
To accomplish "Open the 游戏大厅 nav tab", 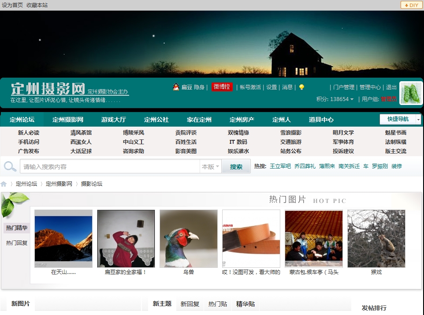I will click(114, 120).
